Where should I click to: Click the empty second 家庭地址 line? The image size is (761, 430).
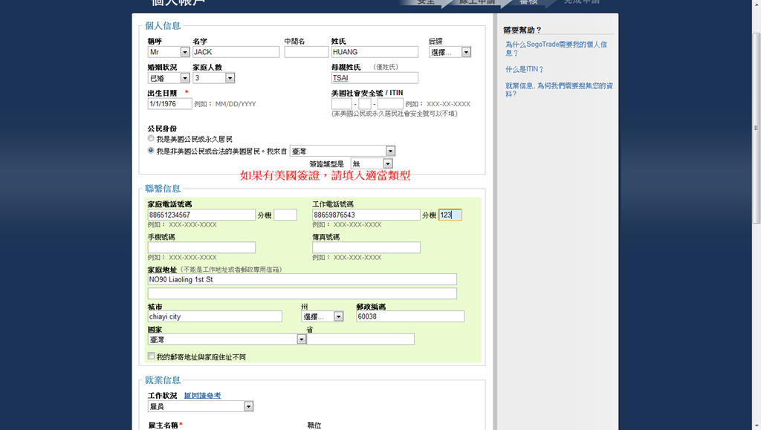pos(302,293)
